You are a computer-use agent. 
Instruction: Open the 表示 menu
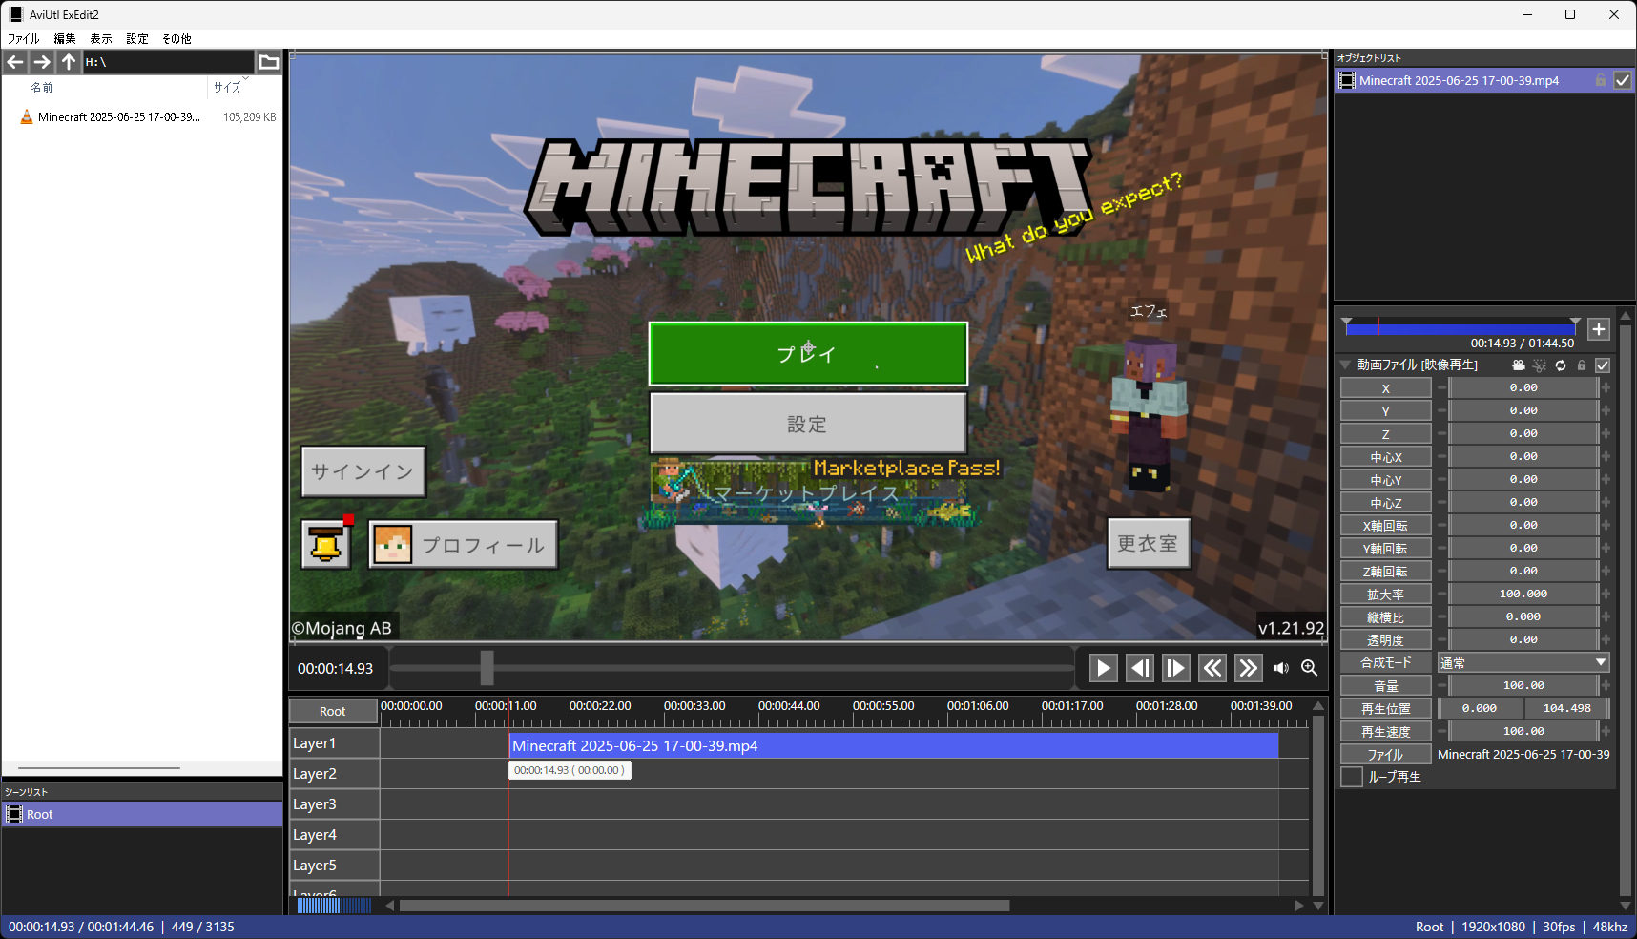101,39
